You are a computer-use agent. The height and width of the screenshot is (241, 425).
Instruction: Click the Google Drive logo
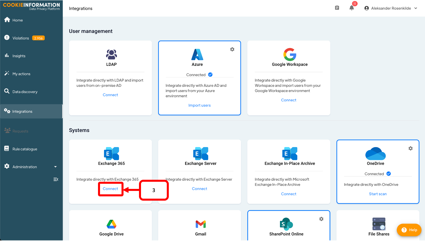pyautogui.click(x=111, y=224)
